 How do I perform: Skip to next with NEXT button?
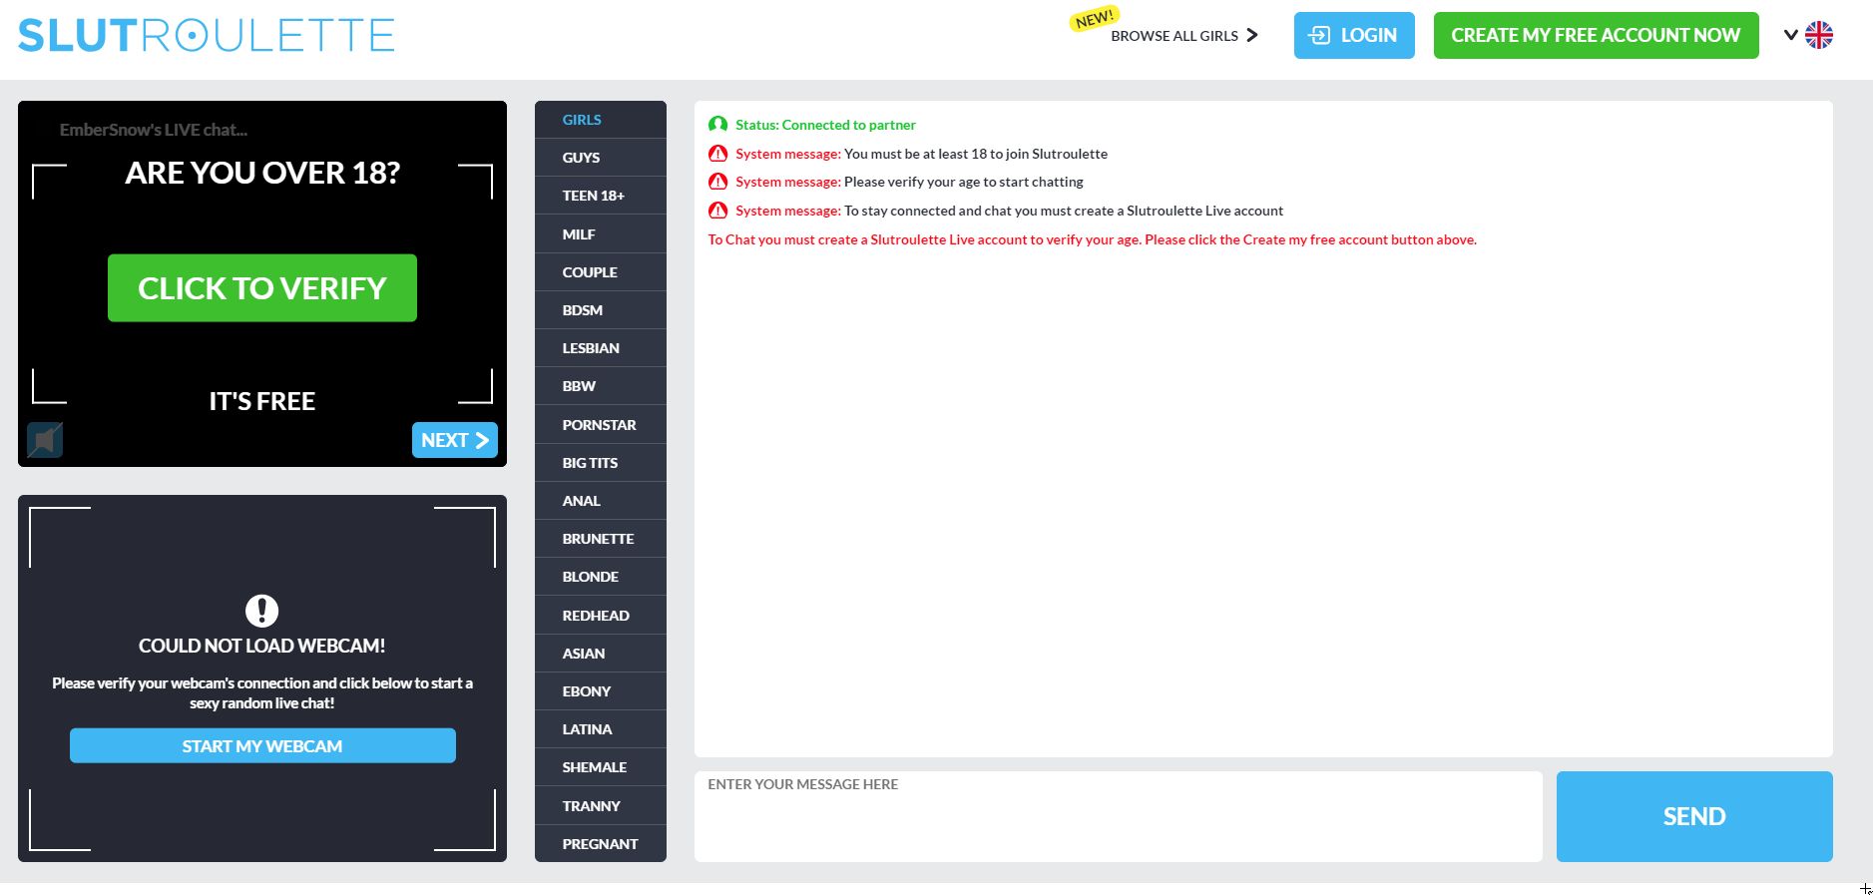point(455,440)
